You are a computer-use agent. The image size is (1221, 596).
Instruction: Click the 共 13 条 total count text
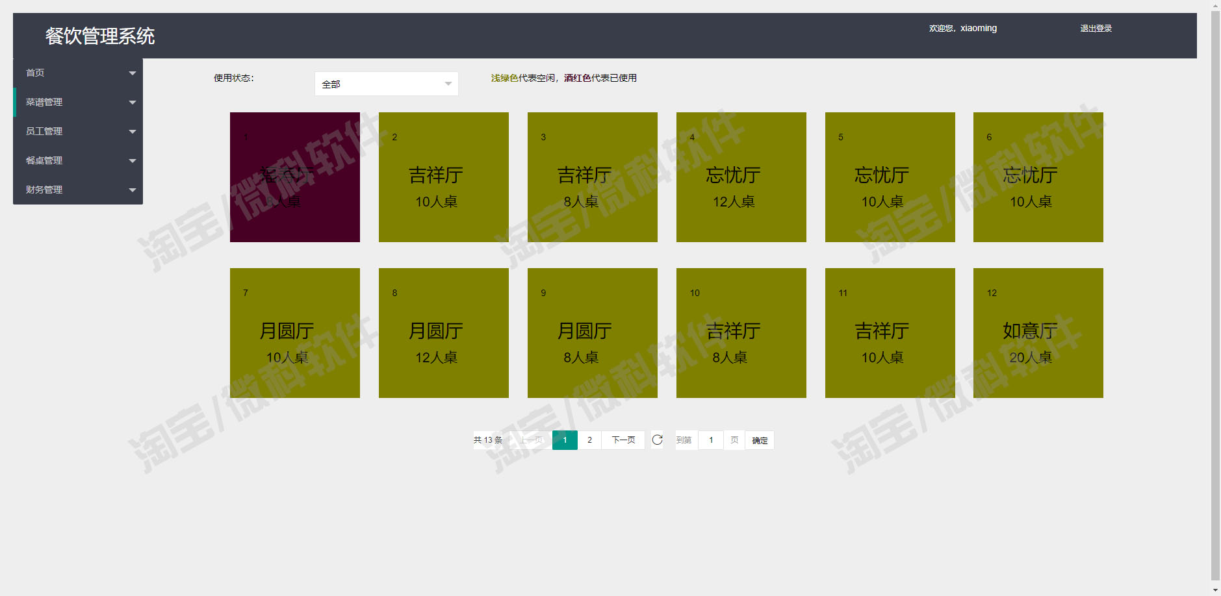coord(488,440)
